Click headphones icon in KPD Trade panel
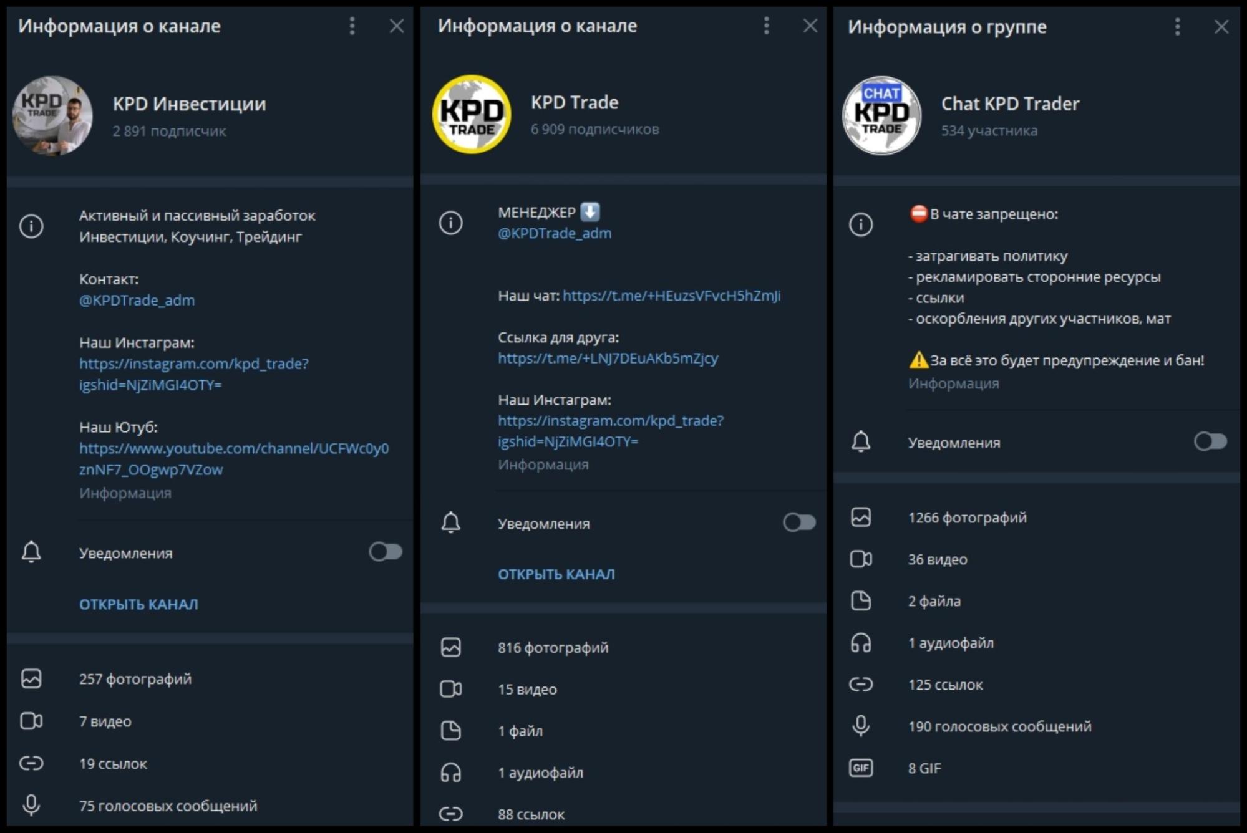1247x833 pixels. pyautogui.click(x=450, y=773)
